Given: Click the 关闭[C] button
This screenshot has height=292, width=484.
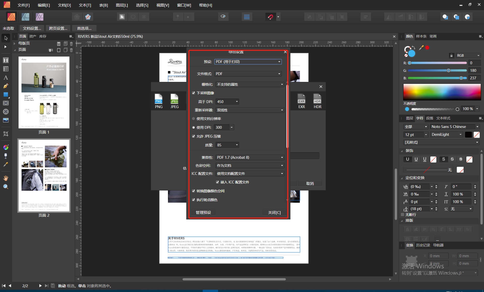Looking at the screenshot, I should [x=274, y=212].
